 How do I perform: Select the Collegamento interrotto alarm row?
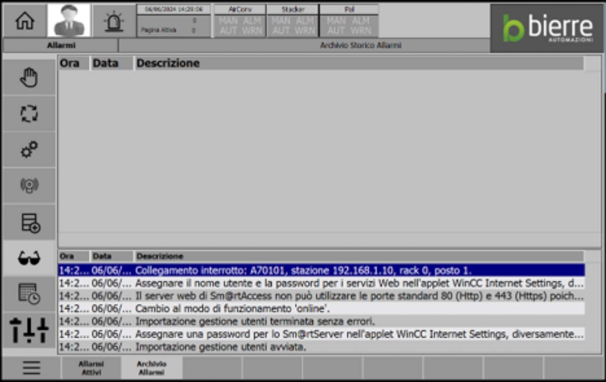tap(321, 270)
